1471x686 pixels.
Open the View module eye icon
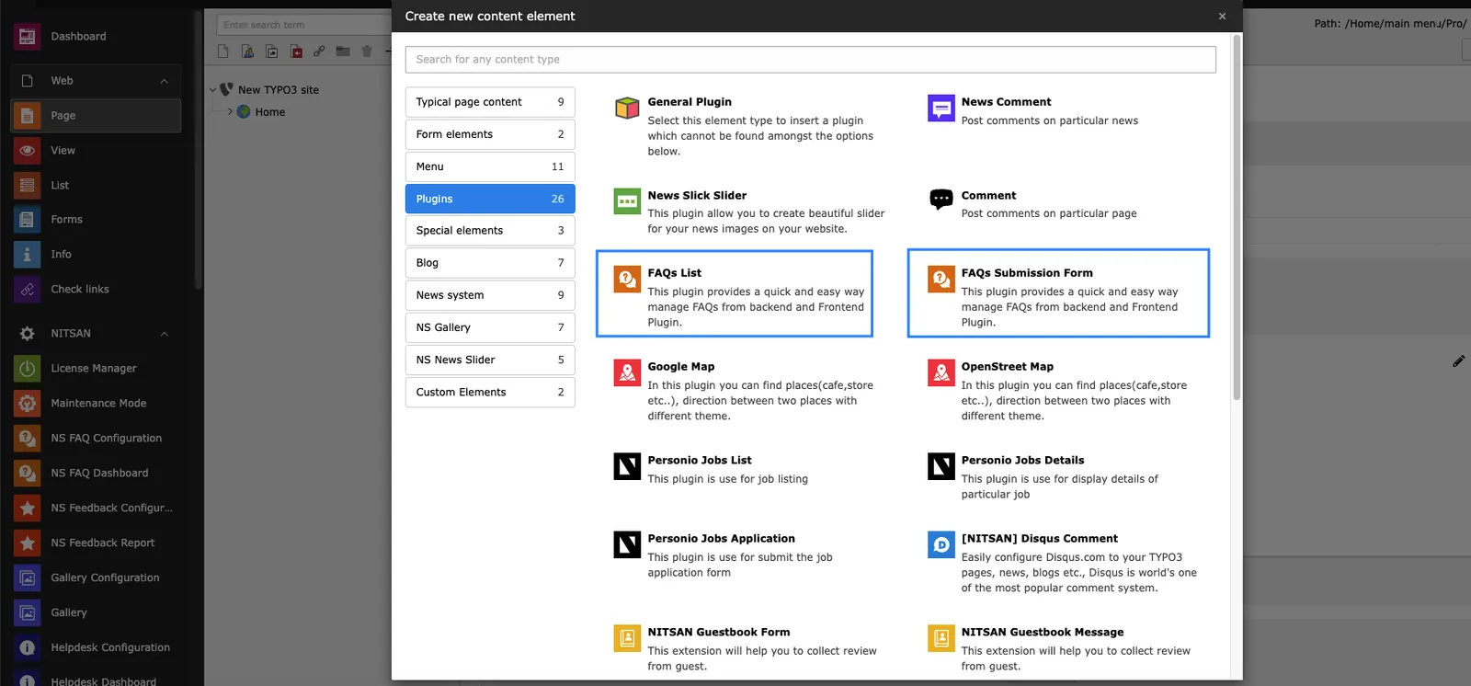pos(27,151)
